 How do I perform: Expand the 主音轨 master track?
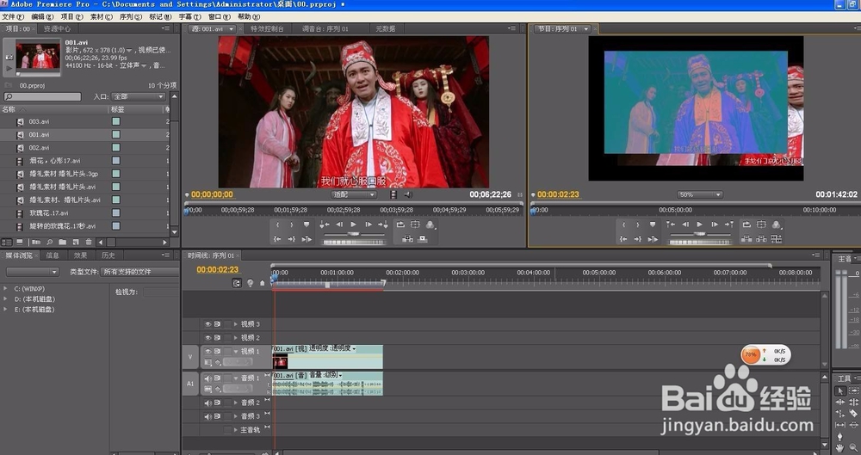(236, 430)
